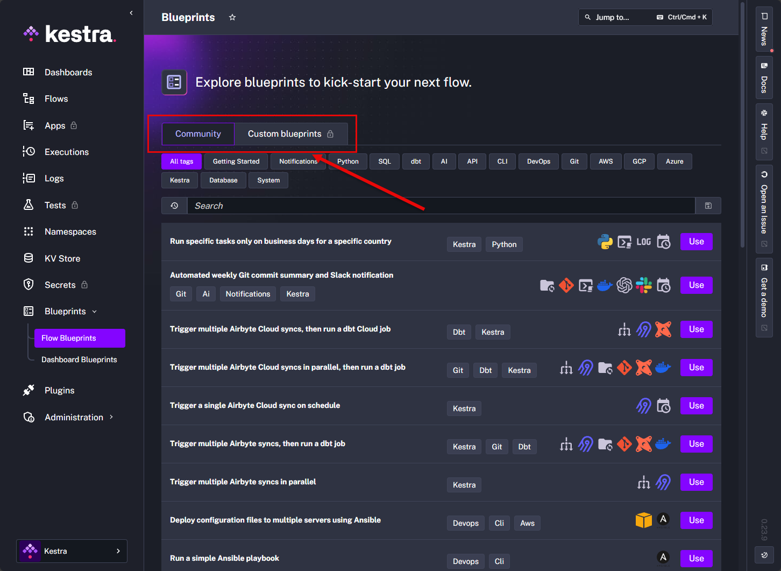
Task: Bookmark Blueprints page with the star
Action: (x=232, y=17)
